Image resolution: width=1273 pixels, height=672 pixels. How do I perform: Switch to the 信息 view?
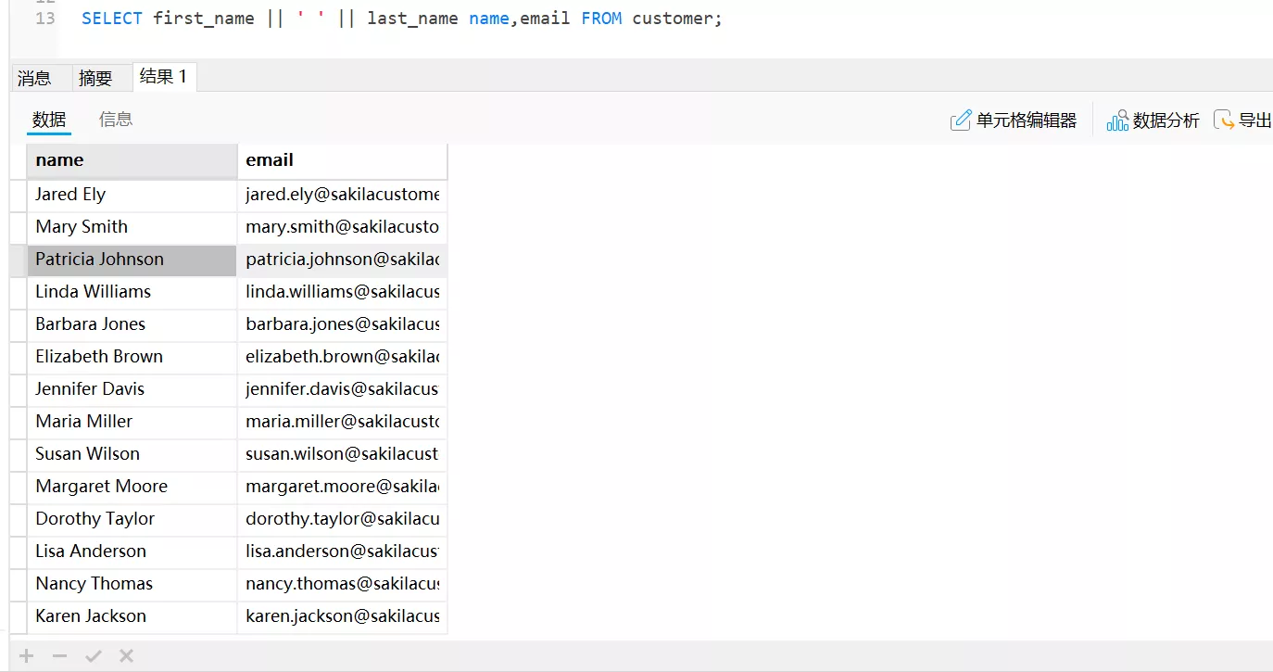(116, 120)
